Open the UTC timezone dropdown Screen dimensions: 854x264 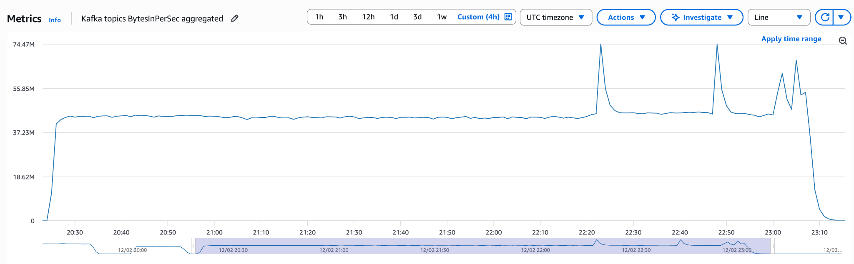tap(555, 17)
